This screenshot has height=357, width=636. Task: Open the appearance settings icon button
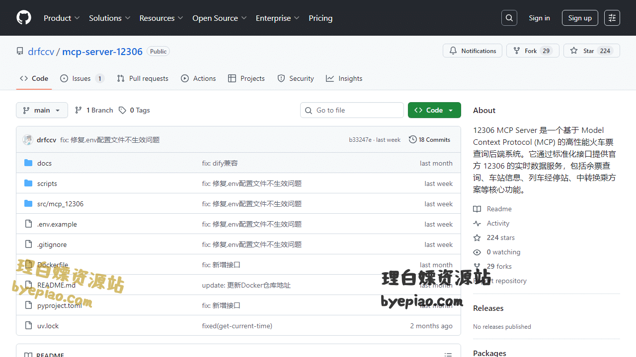coord(612,18)
